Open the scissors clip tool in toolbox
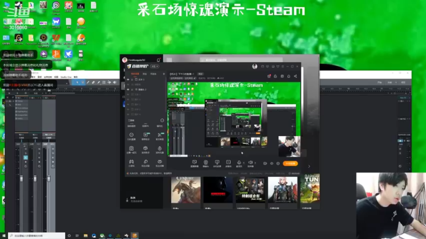 [x=160, y=136]
